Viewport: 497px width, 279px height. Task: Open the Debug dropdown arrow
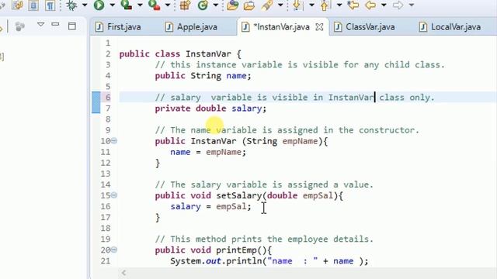click(85, 5)
